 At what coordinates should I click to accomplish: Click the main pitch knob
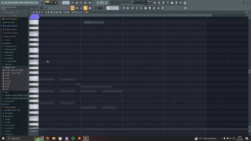pyautogui.click(x=42, y=8)
